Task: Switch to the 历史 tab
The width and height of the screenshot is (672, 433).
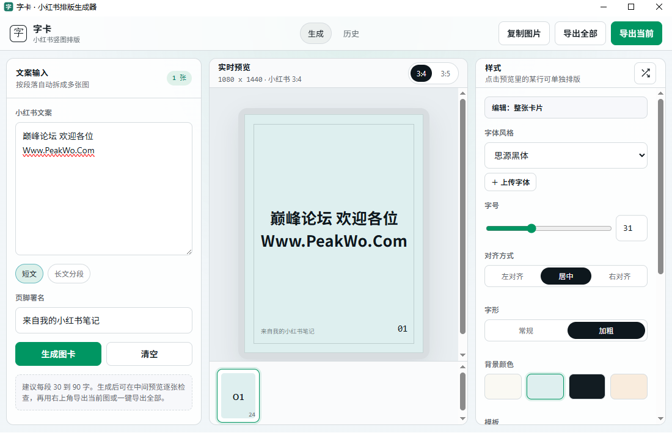Action: 351,34
